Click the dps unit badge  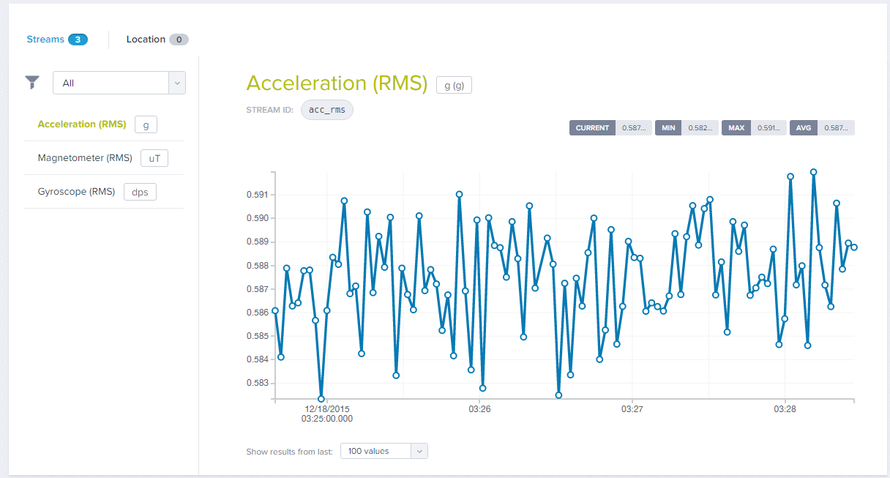[x=139, y=192]
